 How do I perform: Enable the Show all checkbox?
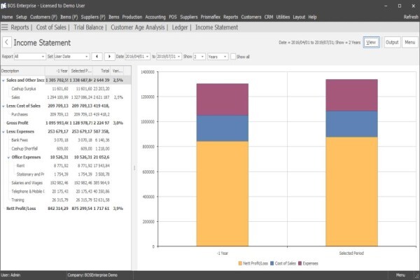coord(233,57)
